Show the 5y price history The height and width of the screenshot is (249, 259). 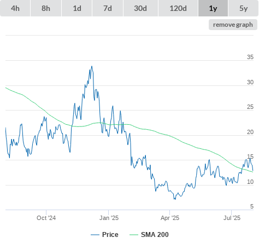point(244,8)
